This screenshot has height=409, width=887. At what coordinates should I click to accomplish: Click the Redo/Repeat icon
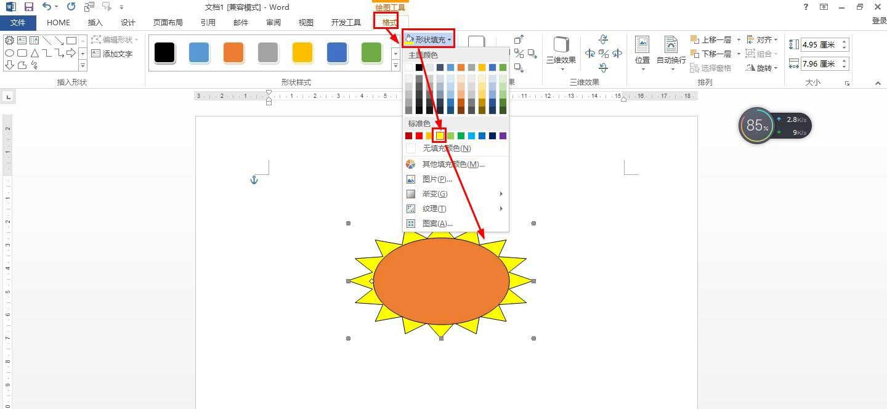[71, 7]
